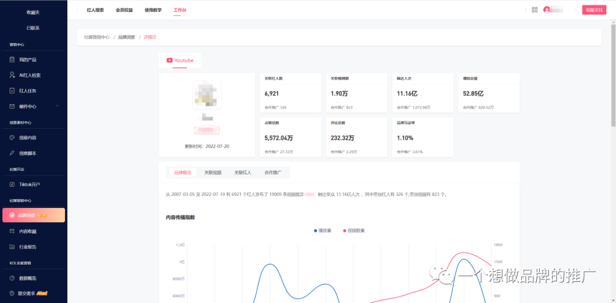The width and height of the screenshot is (616, 303).
Task: Click the 数据概览 pie chart icon
Action: coord(12,278)
